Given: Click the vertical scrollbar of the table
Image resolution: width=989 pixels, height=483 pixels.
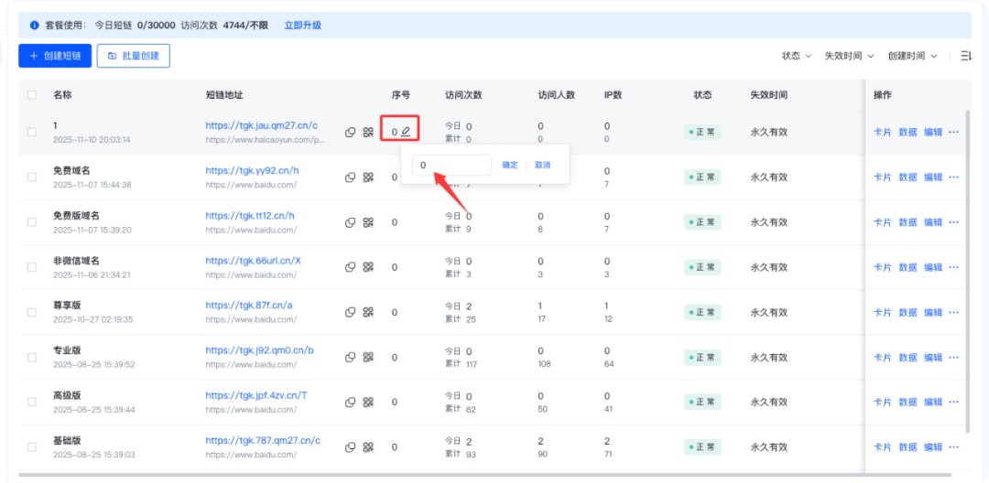Looking at the screenshot, I should [968, 271].
